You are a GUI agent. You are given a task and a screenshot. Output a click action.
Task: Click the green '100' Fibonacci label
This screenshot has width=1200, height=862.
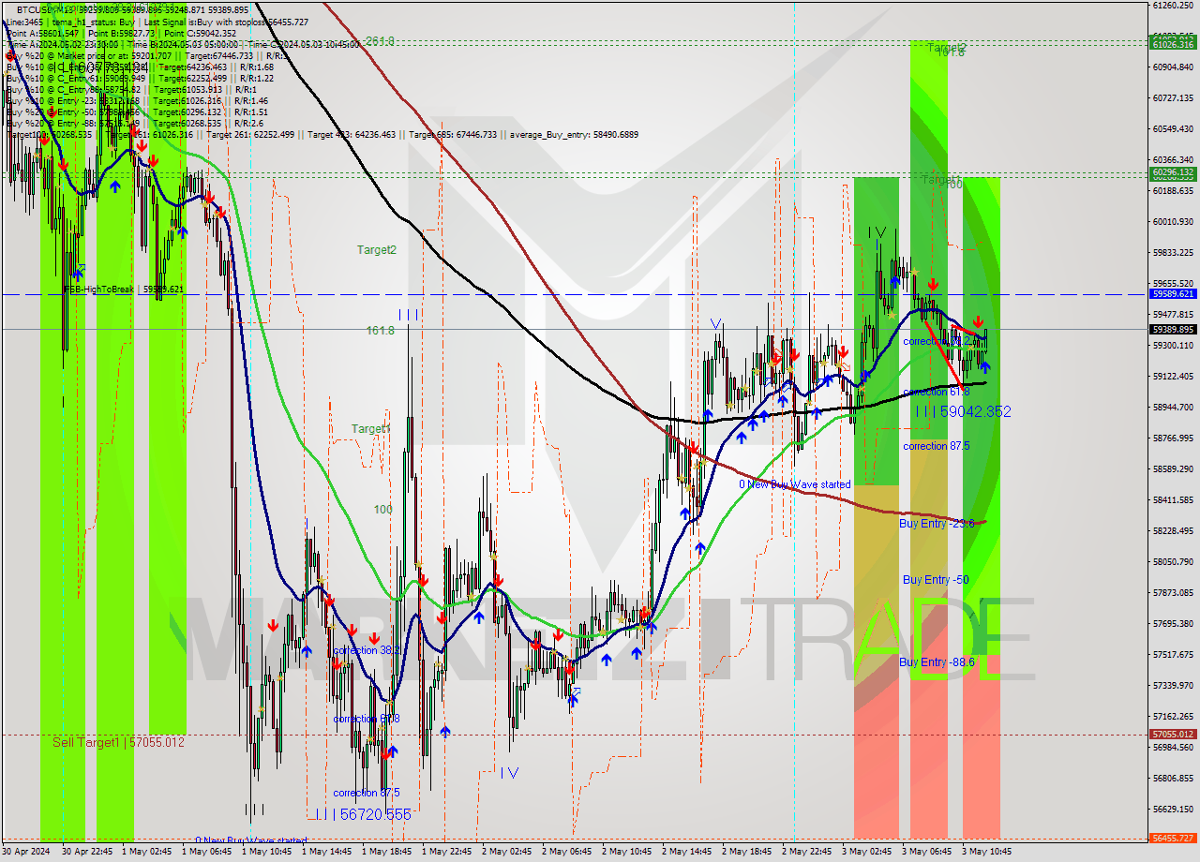click(x=383, y=510)
